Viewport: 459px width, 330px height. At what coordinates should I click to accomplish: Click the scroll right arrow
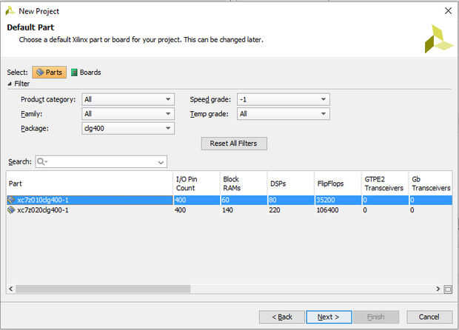[438, 289]
